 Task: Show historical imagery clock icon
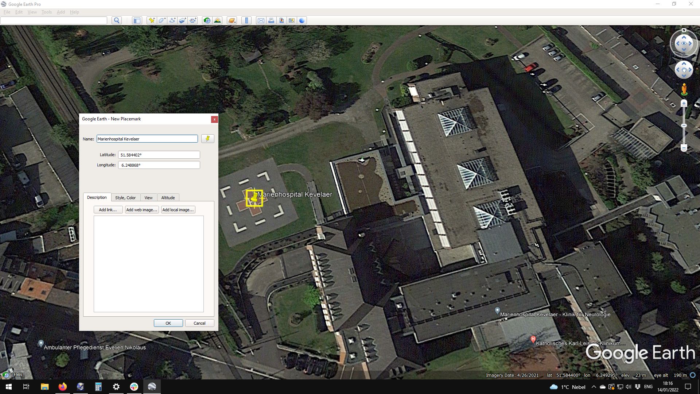[207, 20]
